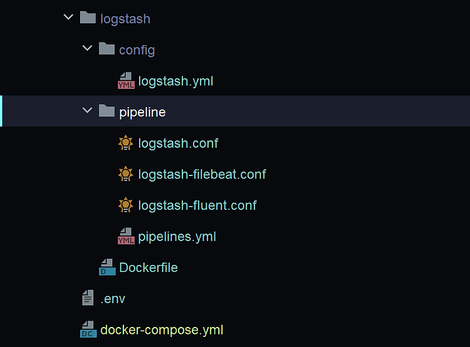470x347 pixels.
Task: Open the pipelines.yml file
Action: (177, 237)
